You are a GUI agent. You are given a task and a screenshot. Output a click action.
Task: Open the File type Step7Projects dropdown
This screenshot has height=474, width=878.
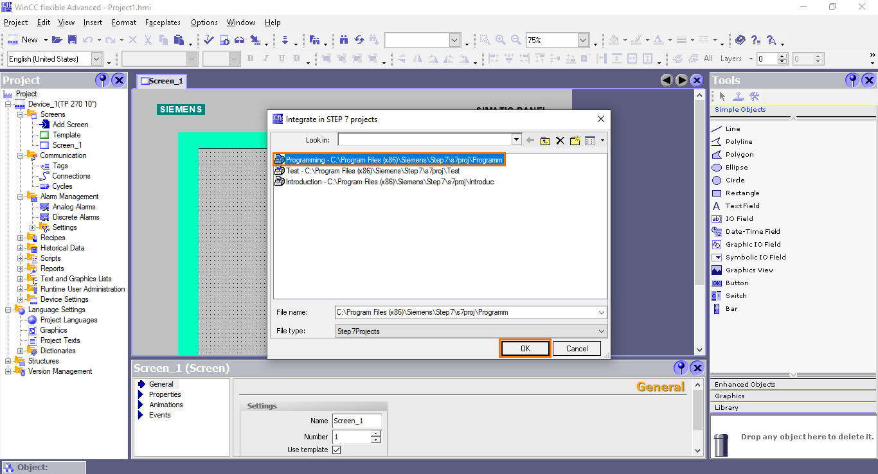point(602,331)
